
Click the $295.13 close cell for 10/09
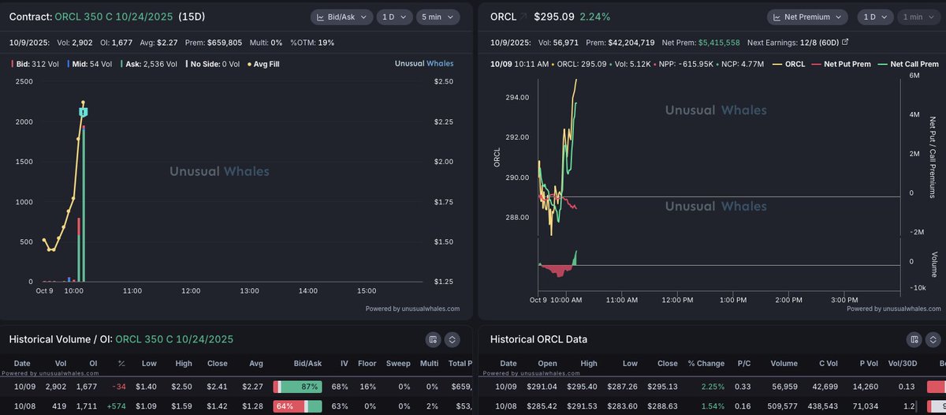[x=663, y=387]
